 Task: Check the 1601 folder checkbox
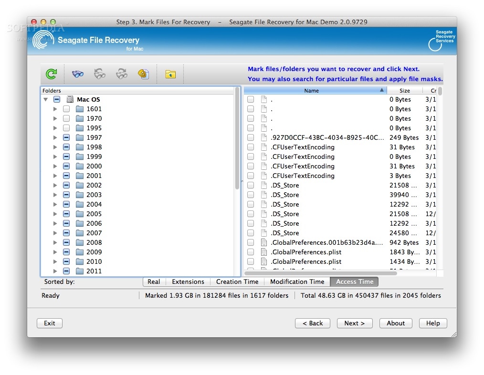pyautogui.click(x=66, y=109)
